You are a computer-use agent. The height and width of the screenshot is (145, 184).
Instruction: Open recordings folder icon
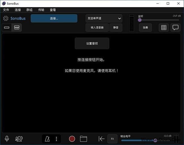pyautogui.click(x=84, y=139)
